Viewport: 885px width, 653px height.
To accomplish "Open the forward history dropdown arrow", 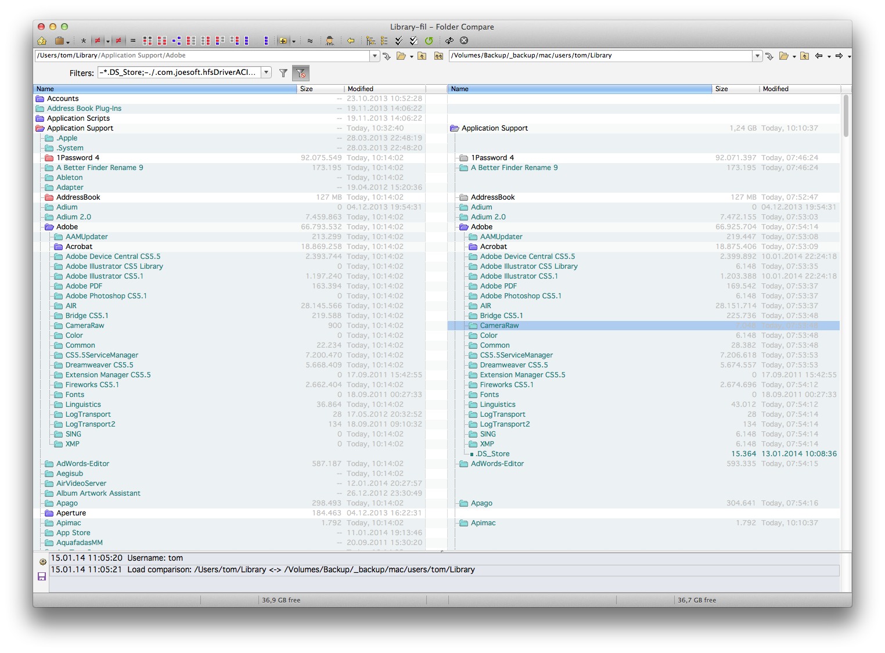I will [x=849, y=57].
